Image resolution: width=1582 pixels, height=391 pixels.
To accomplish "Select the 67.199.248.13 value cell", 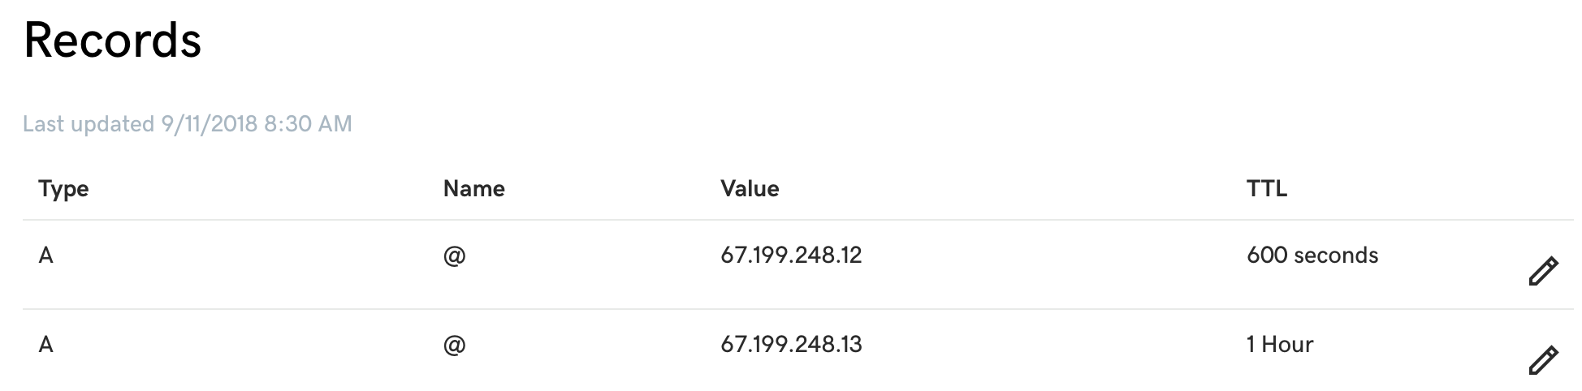I will (791, 345).
